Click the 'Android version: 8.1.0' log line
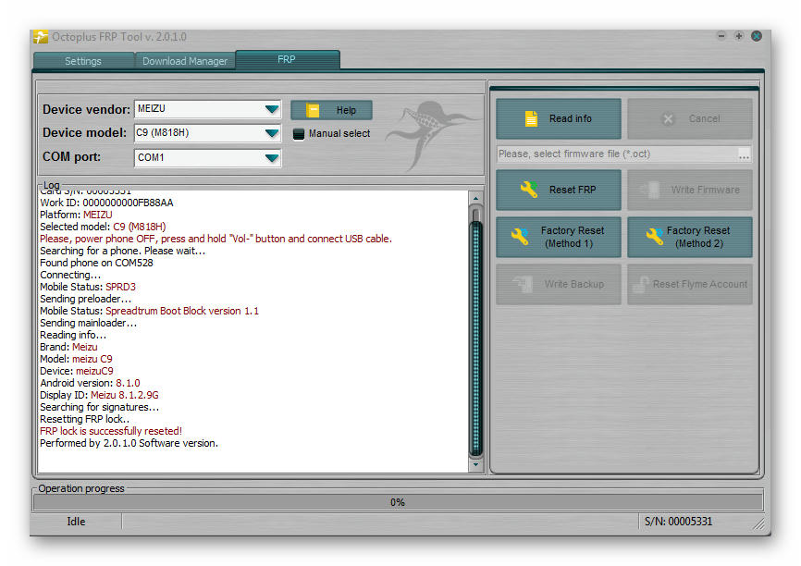 tap(90, 383)
